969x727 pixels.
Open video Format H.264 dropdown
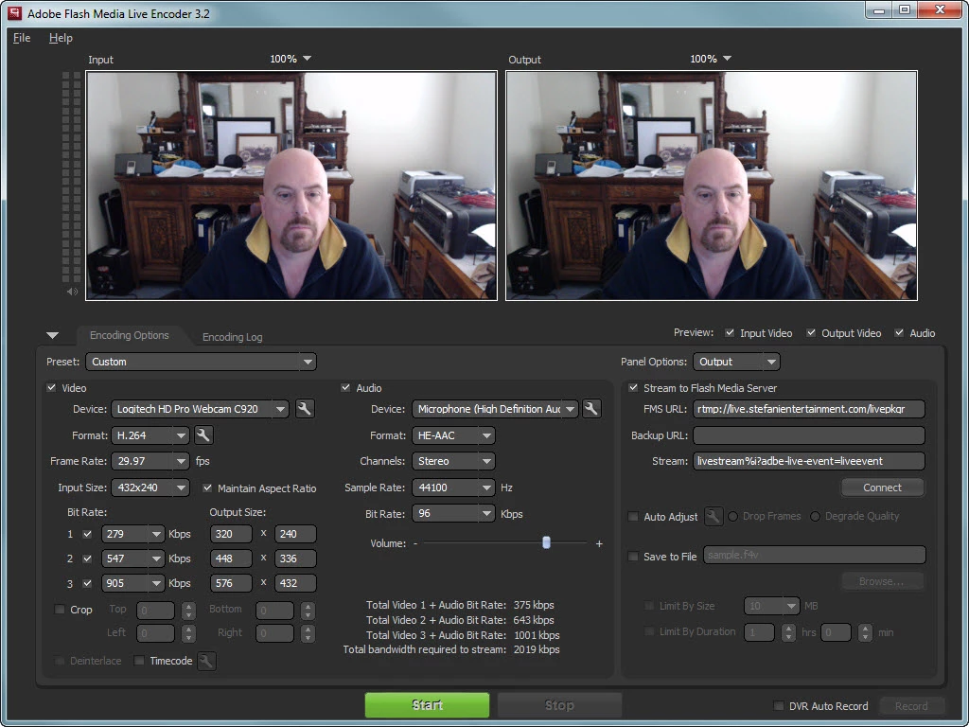pos(150,435)
